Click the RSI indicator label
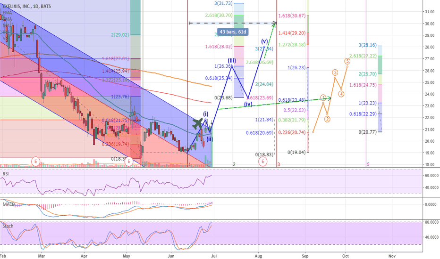This screenshot has height=259, width=440. click(x=6, y=174)
